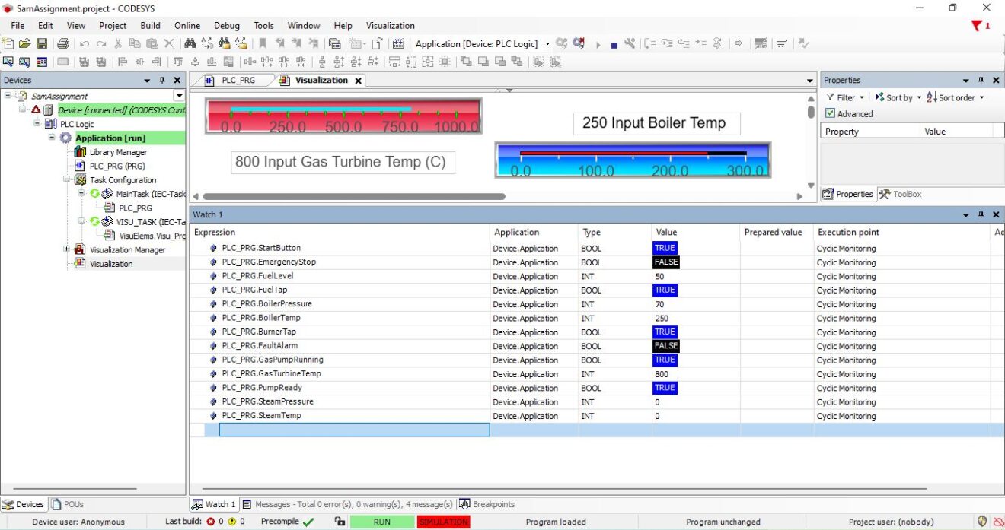Open the Sort by dropdown in Properties
Viewport: 1005px width, 530px height.
901,97
